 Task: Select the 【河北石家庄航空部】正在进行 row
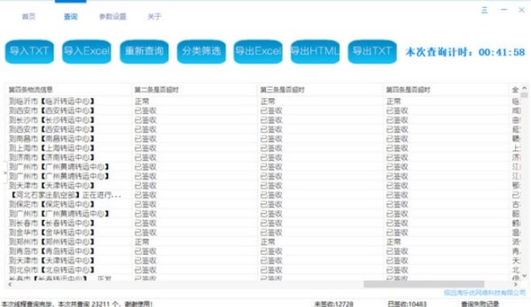coord(263,194)
